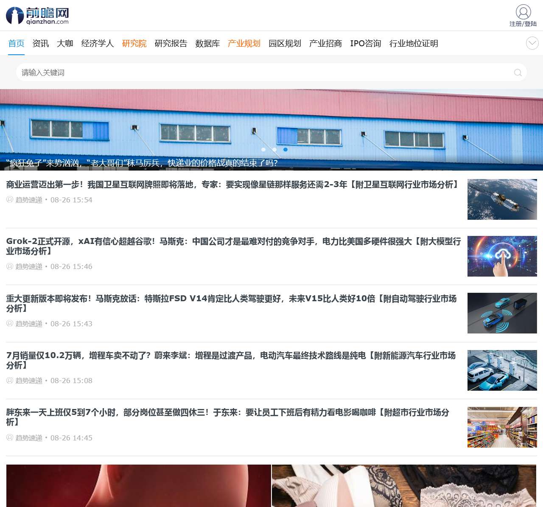This screenshot has height=507, width=543.
Task: Open the 卫星互联网牌照 article headline
Action: [233, 185]
